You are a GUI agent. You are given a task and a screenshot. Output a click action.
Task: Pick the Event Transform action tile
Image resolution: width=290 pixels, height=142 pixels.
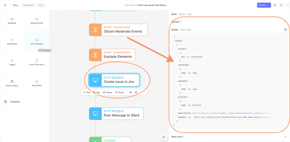[x=37, y=62]
